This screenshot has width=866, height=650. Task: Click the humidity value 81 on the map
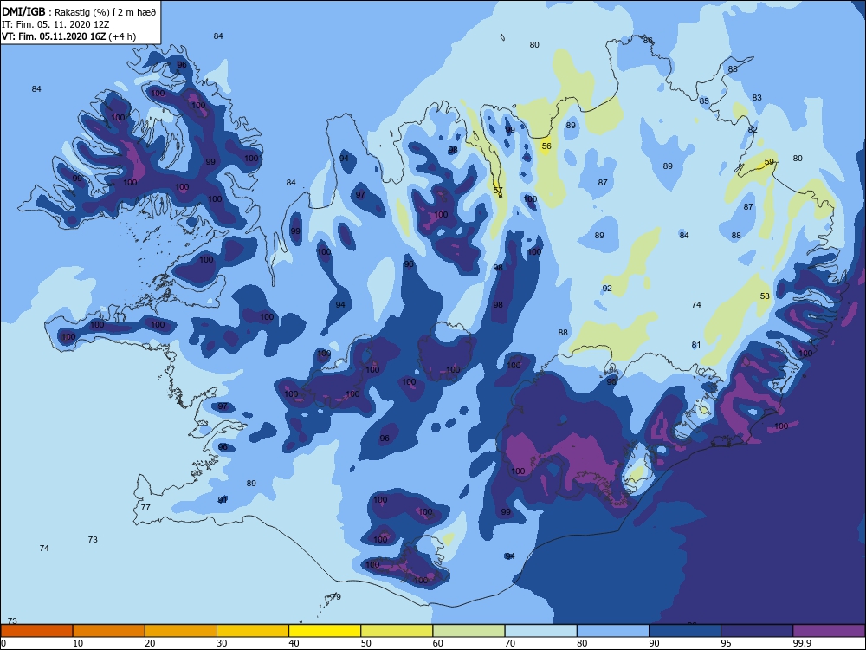(696, 344)
